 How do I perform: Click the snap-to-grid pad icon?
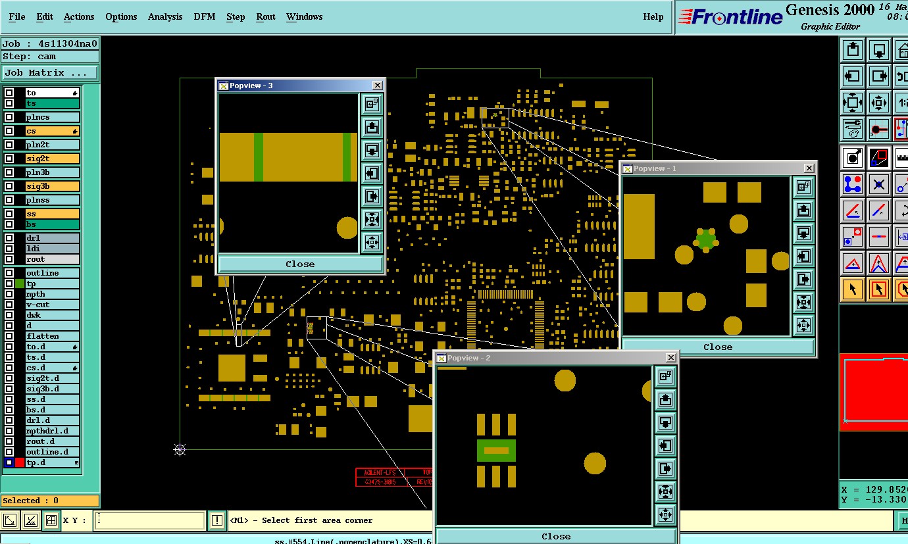point(879,128)
